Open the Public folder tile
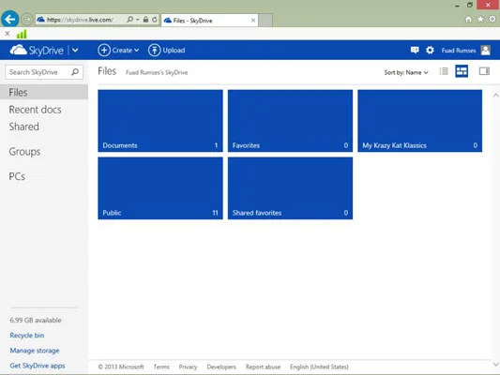The height and width of the screenshot is (375, 500). click(x=160, y=188)
